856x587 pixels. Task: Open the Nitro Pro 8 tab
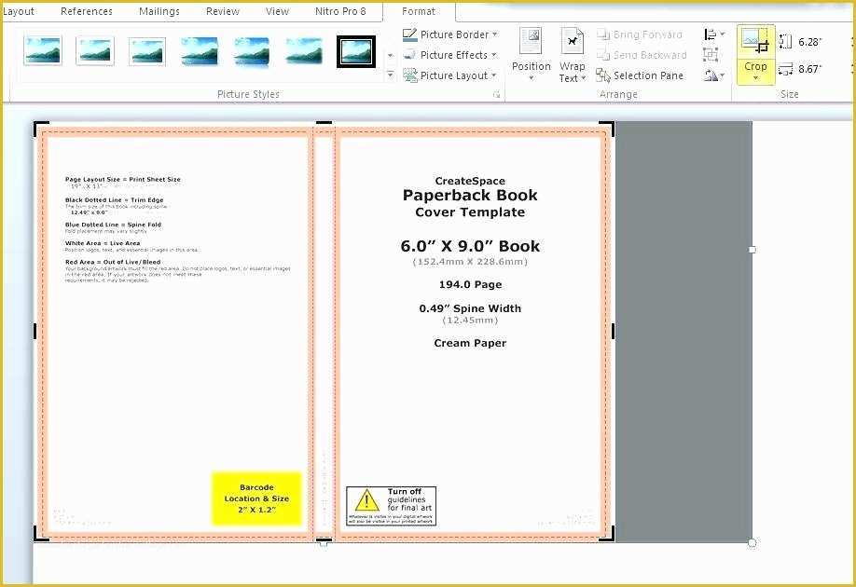[340, 11]
